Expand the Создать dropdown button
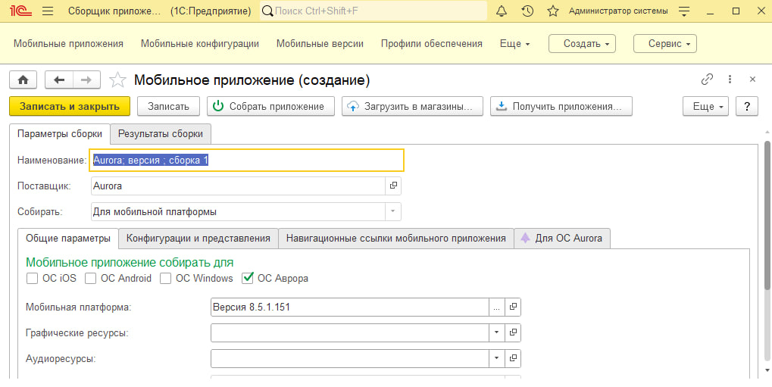The width and height of the screenshot is (772, 387). (x=582, y=44)
